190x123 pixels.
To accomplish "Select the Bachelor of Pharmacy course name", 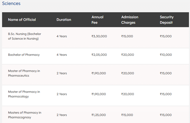I will coord(24,55).
